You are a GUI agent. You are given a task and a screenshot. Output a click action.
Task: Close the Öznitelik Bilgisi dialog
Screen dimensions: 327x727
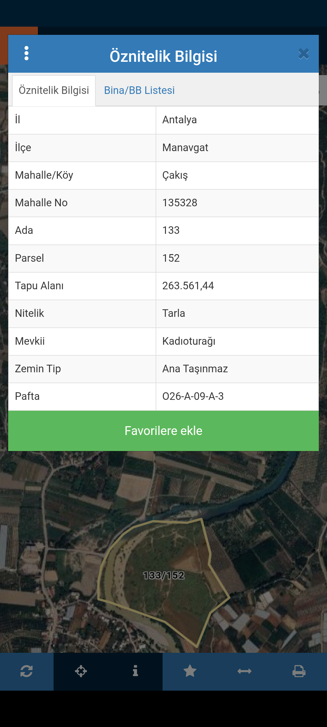click(x=303, y=54)
